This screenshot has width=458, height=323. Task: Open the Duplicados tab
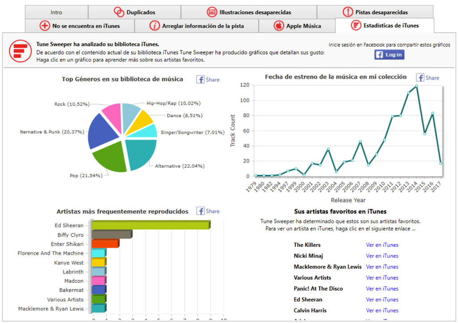(134, 12)
